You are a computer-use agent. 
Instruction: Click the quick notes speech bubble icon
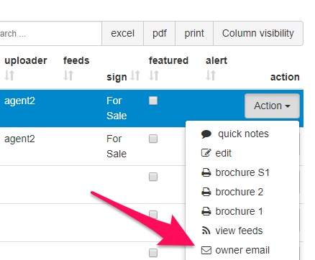tap(206, 134)
